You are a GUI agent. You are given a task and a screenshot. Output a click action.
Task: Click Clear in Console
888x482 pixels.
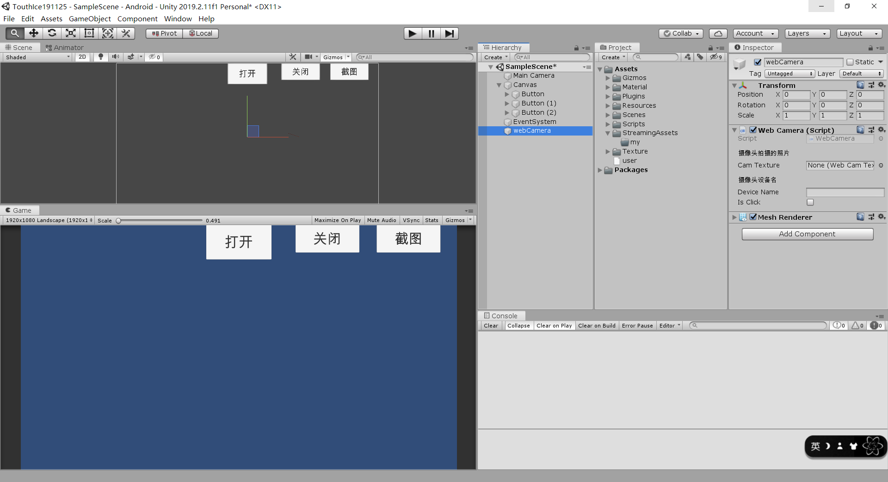(x=491, y=326)
